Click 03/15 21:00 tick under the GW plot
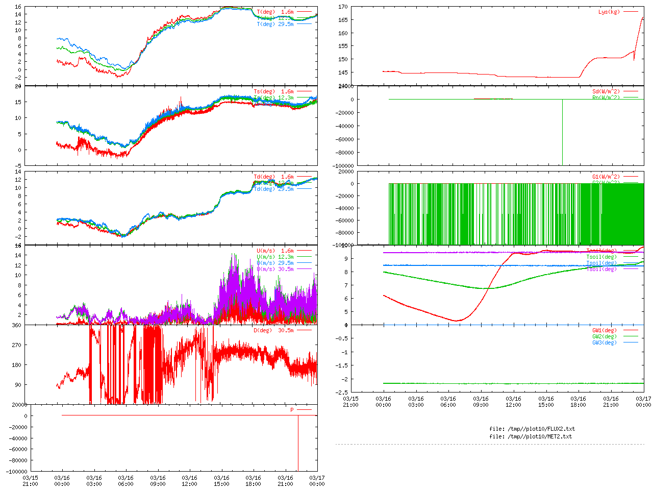Screen dimensions: 653x490 [351, 402]
